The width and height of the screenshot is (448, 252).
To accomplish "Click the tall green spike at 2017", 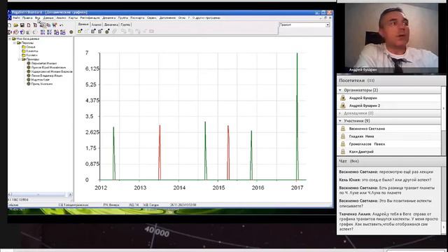I will tap(297, 116).
